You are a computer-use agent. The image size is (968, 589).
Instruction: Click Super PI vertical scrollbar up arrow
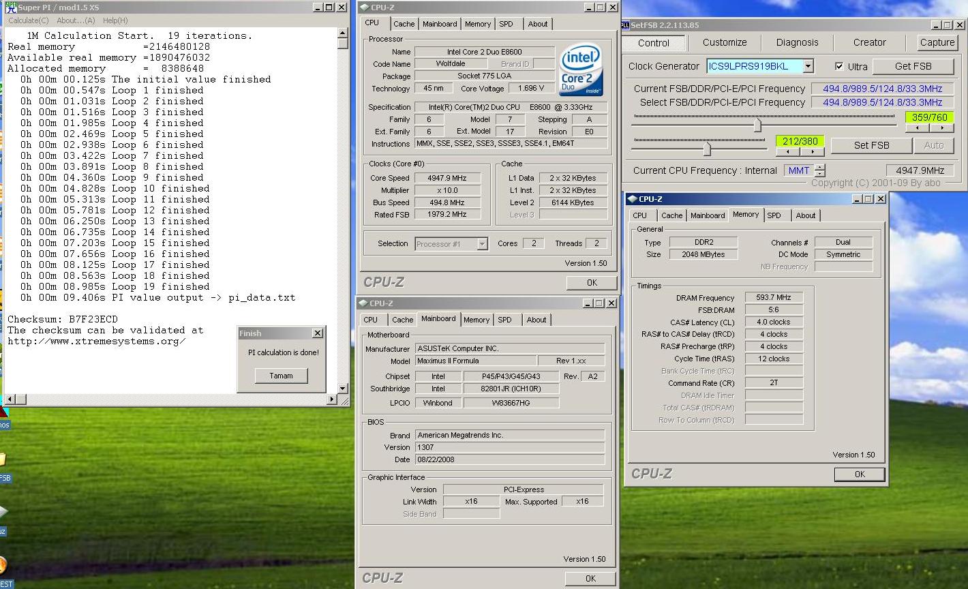343,32
